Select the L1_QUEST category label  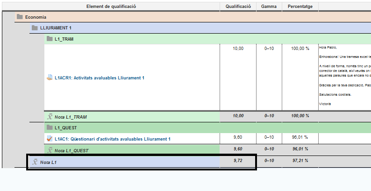pos(66,127)
